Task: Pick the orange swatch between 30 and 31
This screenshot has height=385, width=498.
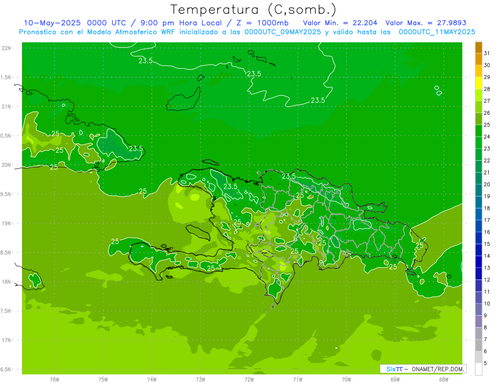Action: (x=478, y=59)
